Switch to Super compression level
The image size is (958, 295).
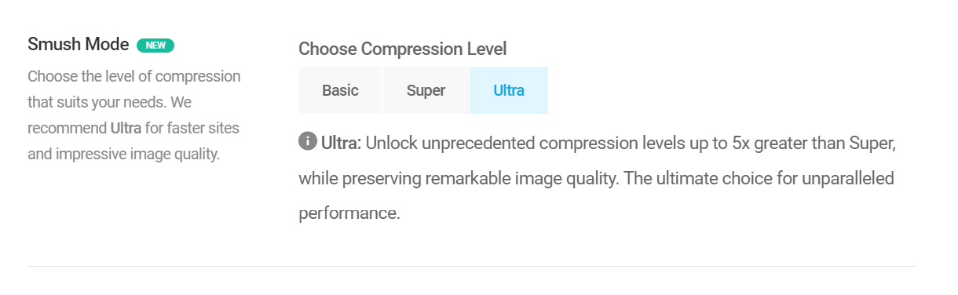pyautogui.click(x=426, y=90)
